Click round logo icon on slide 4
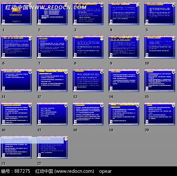The width and height of the screenshot is (177, 176). 138,5
